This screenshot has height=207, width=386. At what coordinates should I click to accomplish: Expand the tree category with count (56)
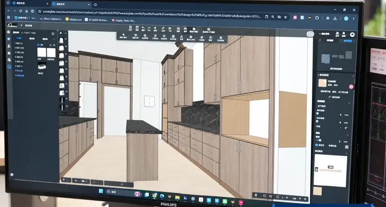pos(19,57)
